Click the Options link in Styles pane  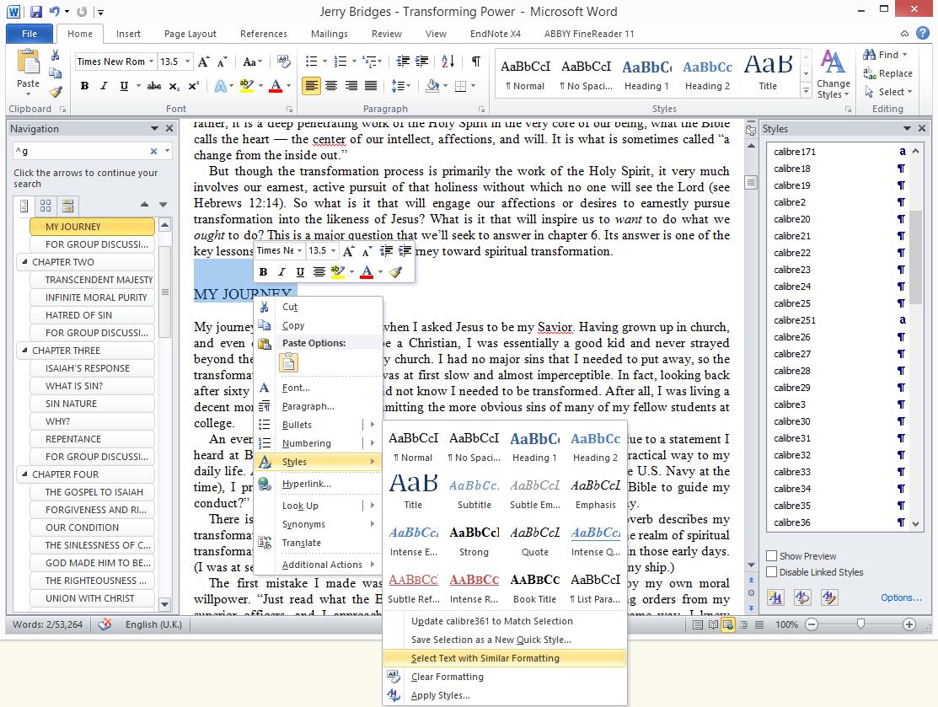point(901,597)
